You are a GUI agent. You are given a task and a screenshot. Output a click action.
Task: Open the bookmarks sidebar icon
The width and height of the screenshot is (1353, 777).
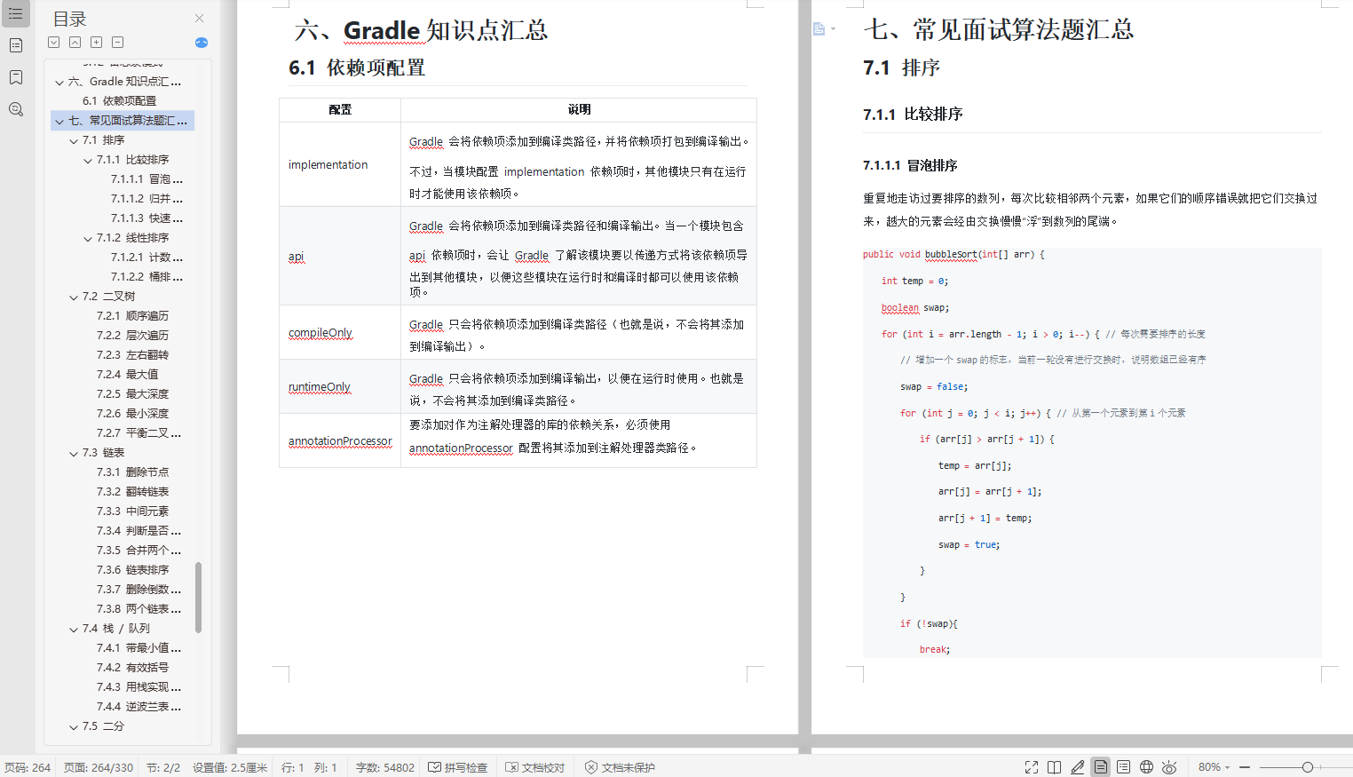click(15, 77)
